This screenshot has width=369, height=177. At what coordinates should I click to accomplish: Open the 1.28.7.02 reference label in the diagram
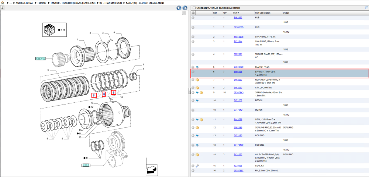point(40,59)
